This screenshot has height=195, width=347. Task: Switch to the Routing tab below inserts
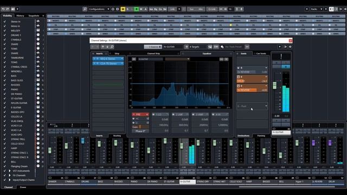click(x=117, y=136)
